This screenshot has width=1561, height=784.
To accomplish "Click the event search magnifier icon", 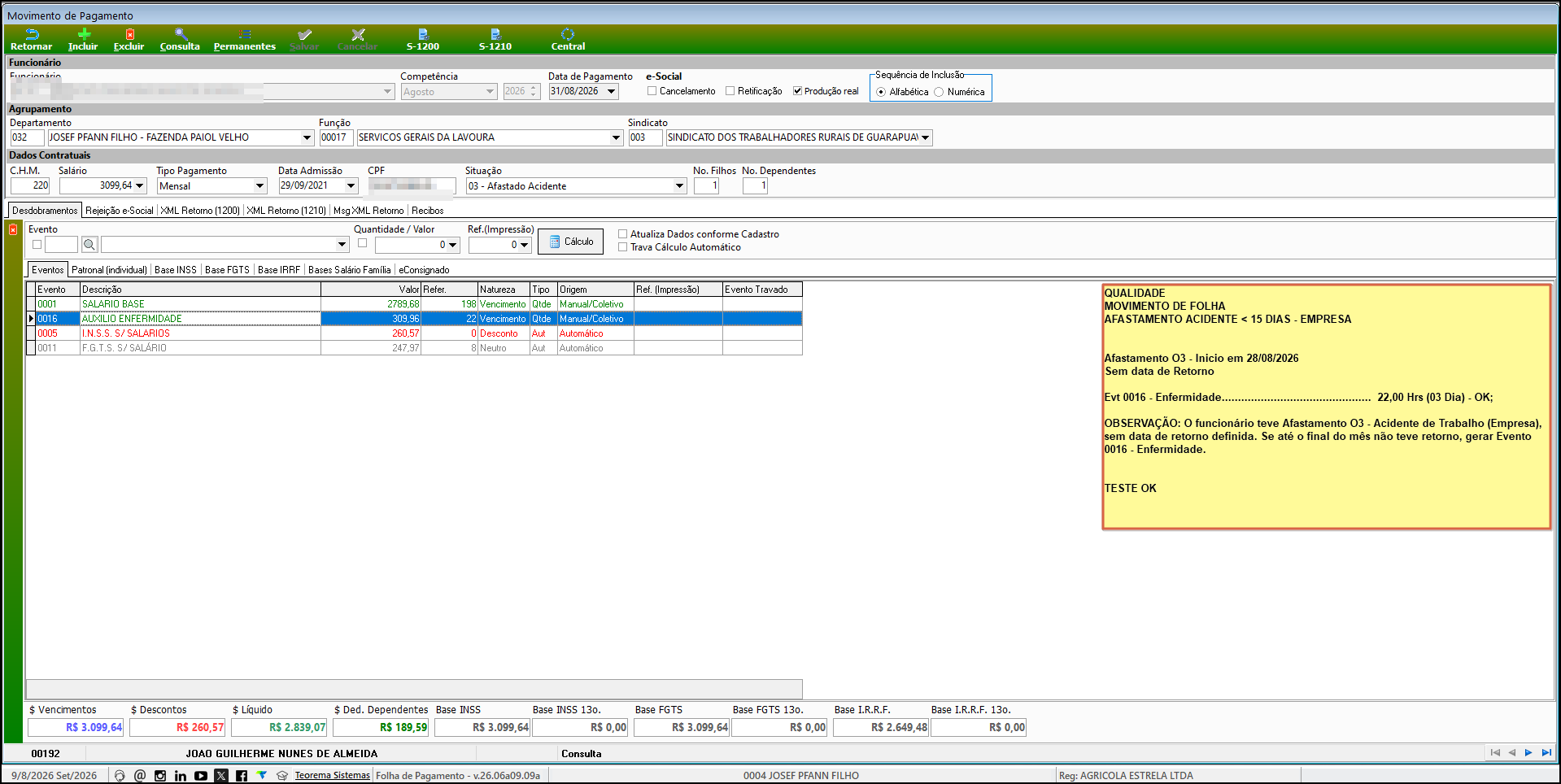I will tap(89, 245).
